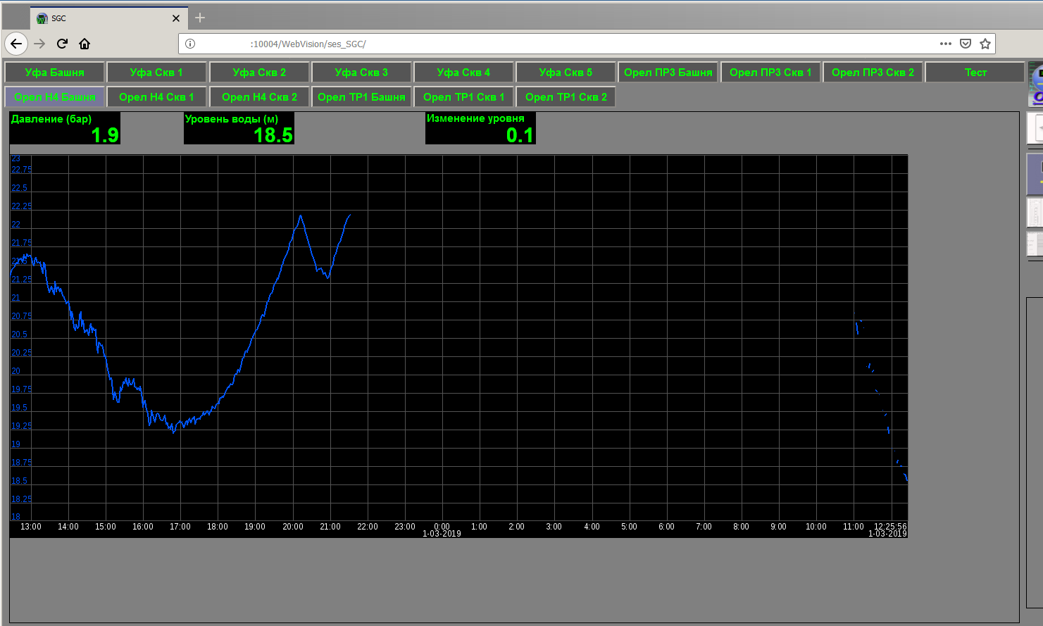Image resolution: width=1043 pixels, height=626 pixels.
Task: Click the 21:00 time marker on chart
Action: [330, 527]
